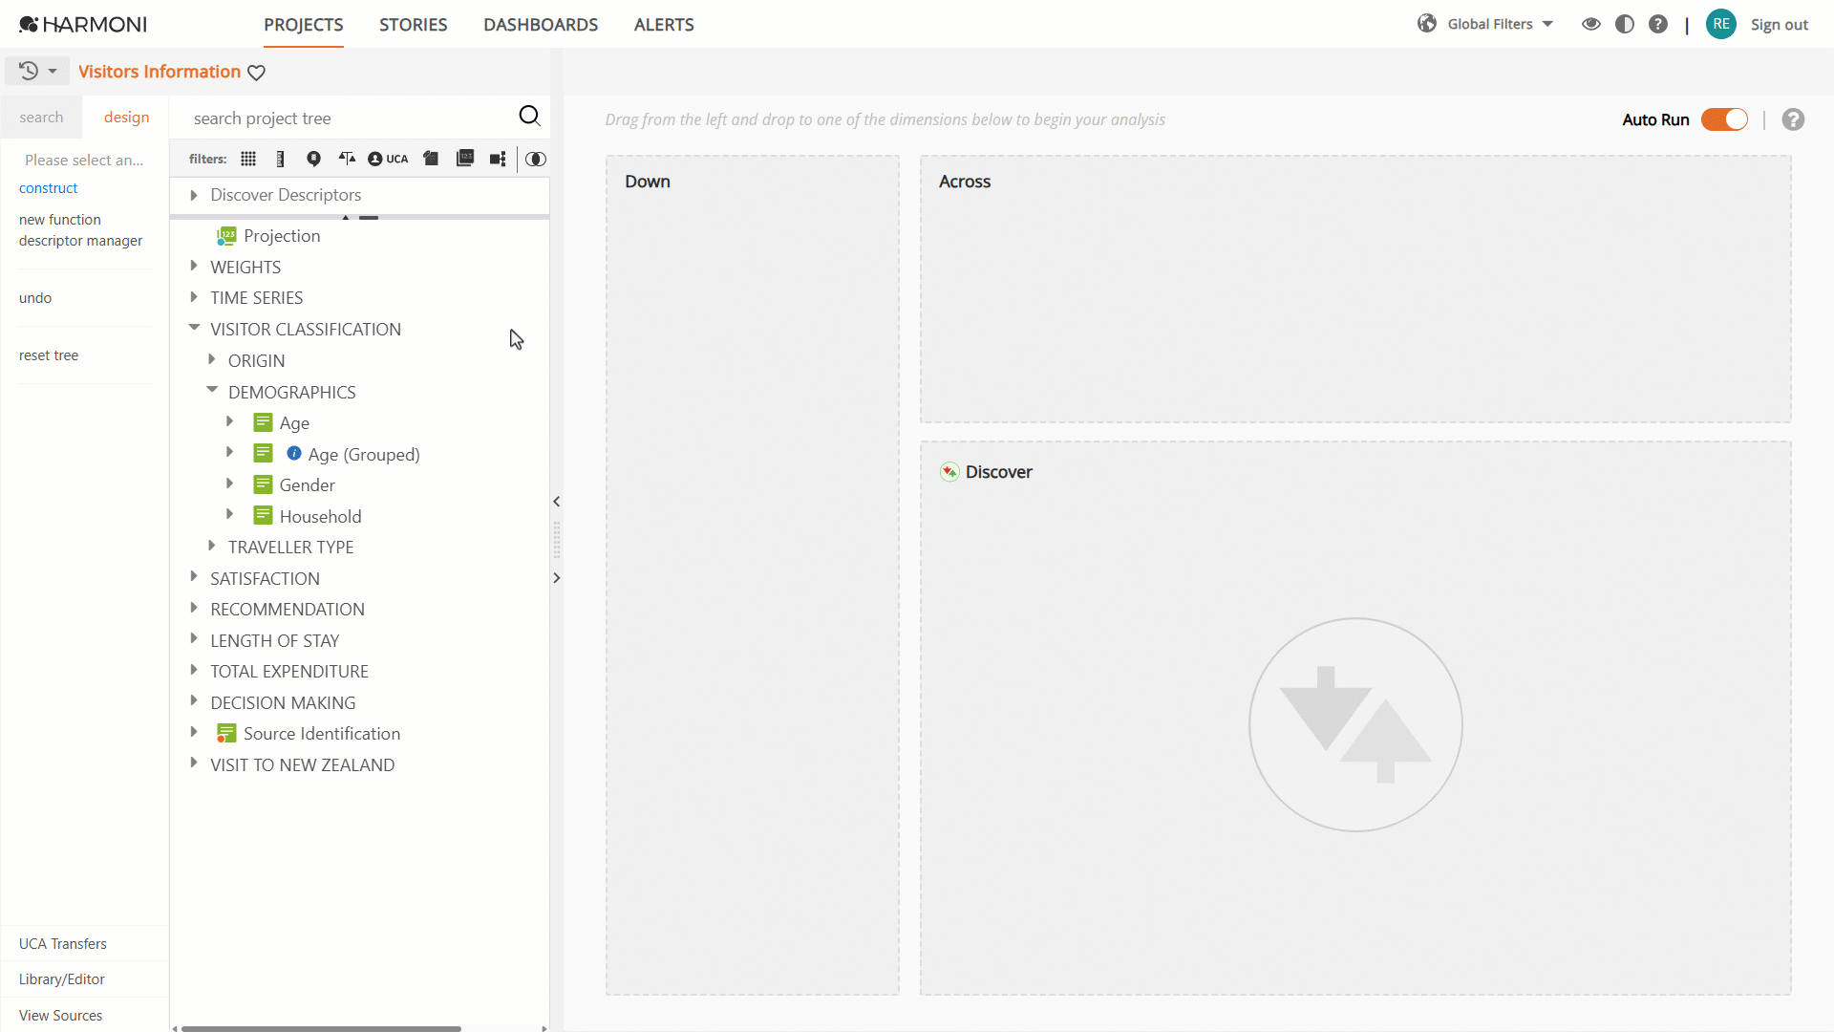Click View Sources
This screenshot has height=1032, width=1834.
click(60, 1016)
